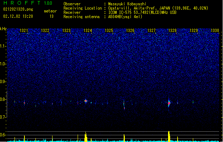Select observer name Masayuki Kobayashi
Viewport: 223px width, 142px height.
coord(127,4)
